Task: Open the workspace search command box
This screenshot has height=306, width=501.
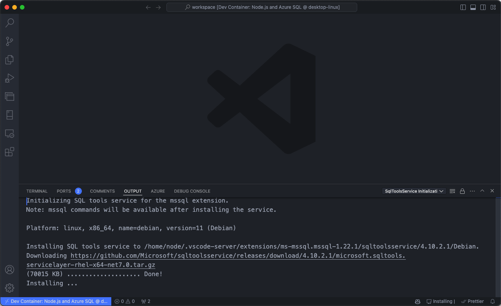Action: (262, 7)
